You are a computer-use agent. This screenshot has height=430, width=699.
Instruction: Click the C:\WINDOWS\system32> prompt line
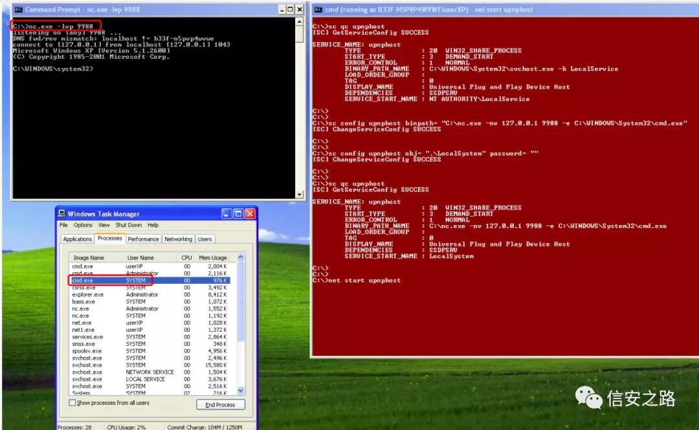(53, 69)
